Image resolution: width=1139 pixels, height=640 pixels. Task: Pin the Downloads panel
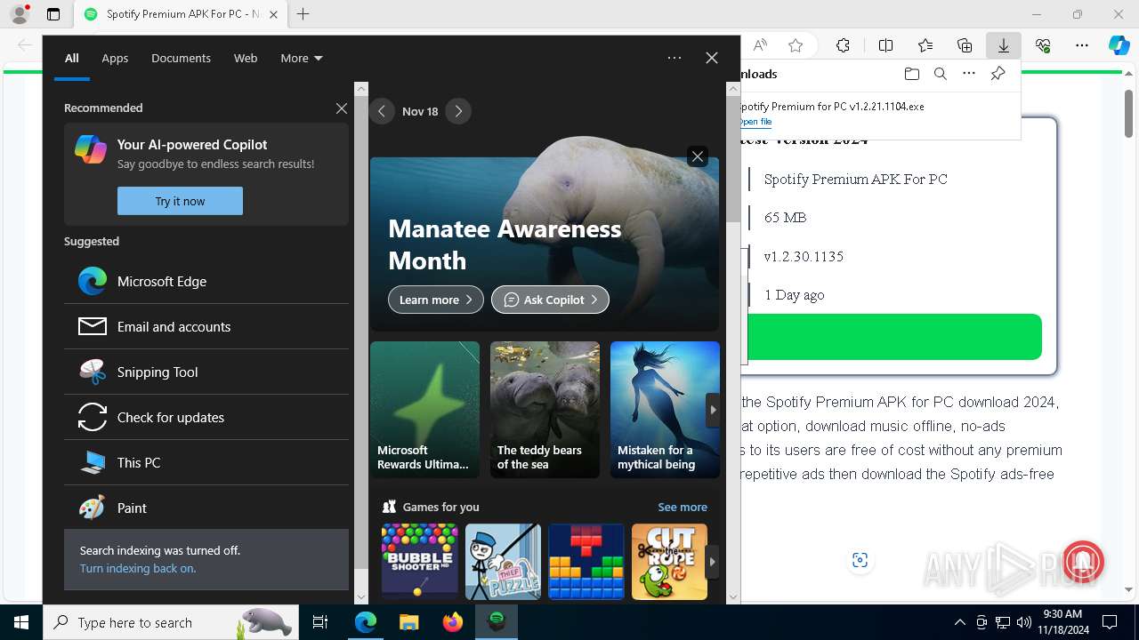(998, 74)
